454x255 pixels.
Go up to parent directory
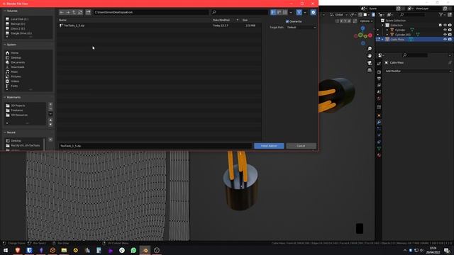(x=74, y=13)
